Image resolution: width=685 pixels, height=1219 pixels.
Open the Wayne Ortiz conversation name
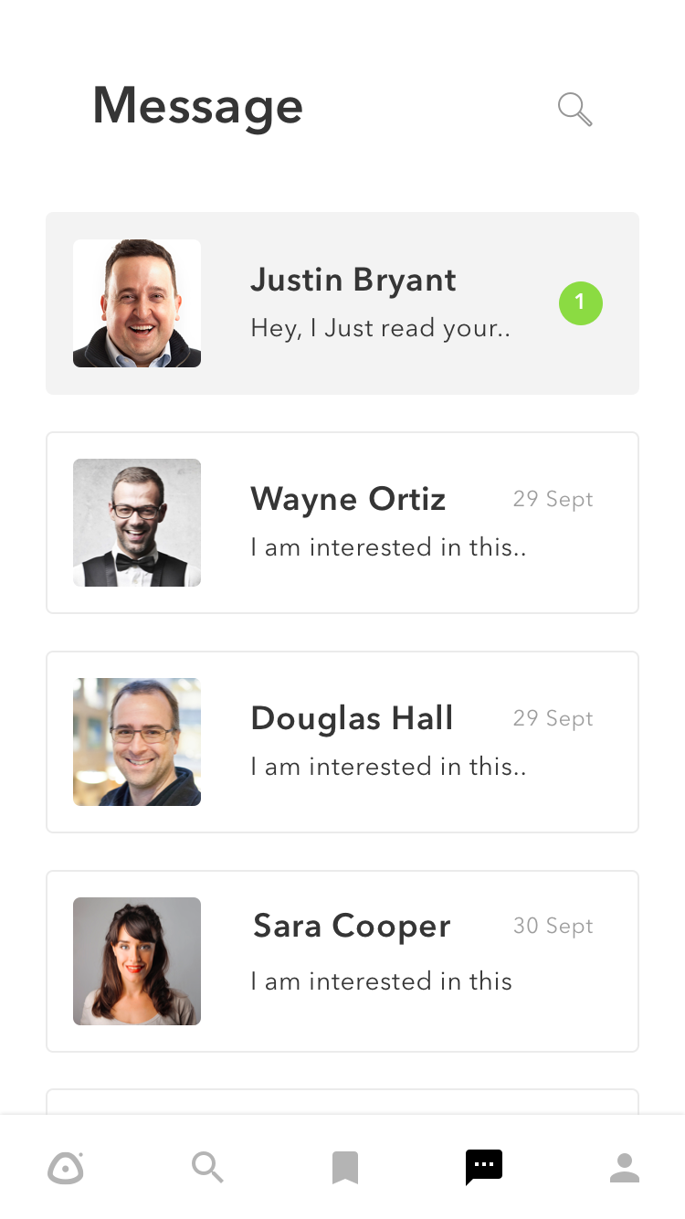[348, 499]
